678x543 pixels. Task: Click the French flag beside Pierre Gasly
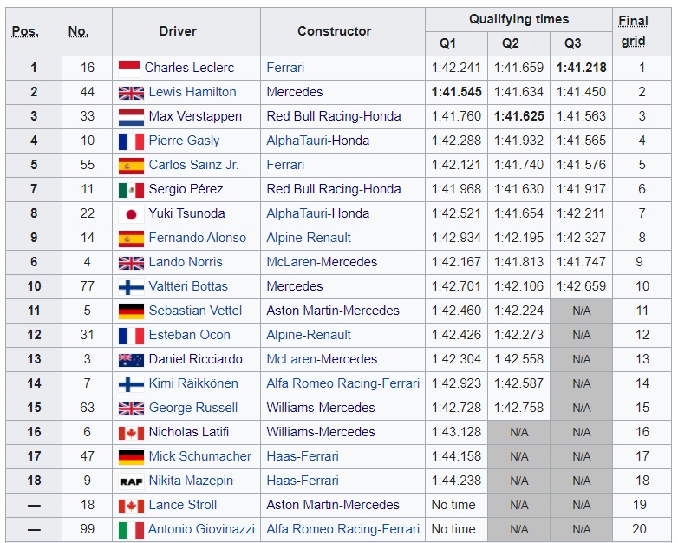click(x=131, y=141)
